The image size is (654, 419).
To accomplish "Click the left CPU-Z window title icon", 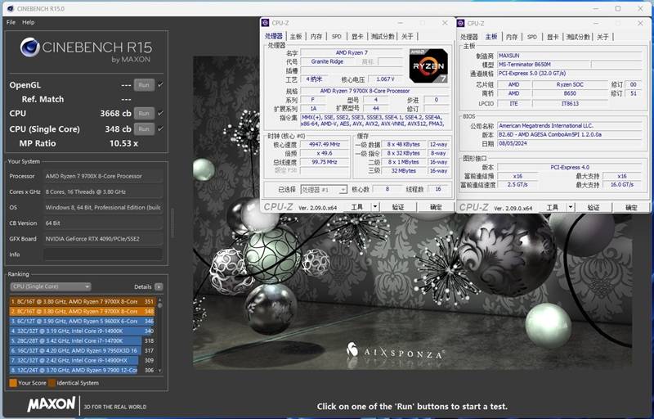I will pos(267,24).
